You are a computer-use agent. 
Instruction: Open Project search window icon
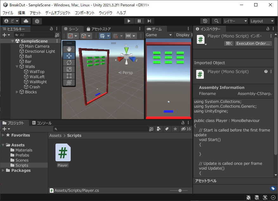point(151,129)
